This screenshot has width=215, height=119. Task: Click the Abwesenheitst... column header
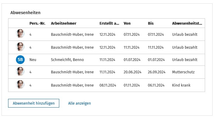[187, 23]
